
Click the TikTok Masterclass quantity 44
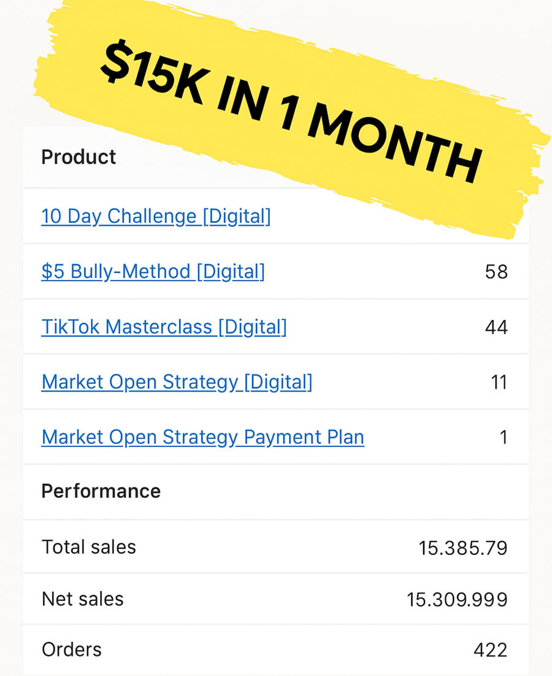click(496, 327)
